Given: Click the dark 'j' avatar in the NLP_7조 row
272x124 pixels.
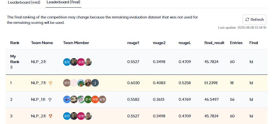Looking at the screenshot, I should pyautogui.click(x=95, y=83).
